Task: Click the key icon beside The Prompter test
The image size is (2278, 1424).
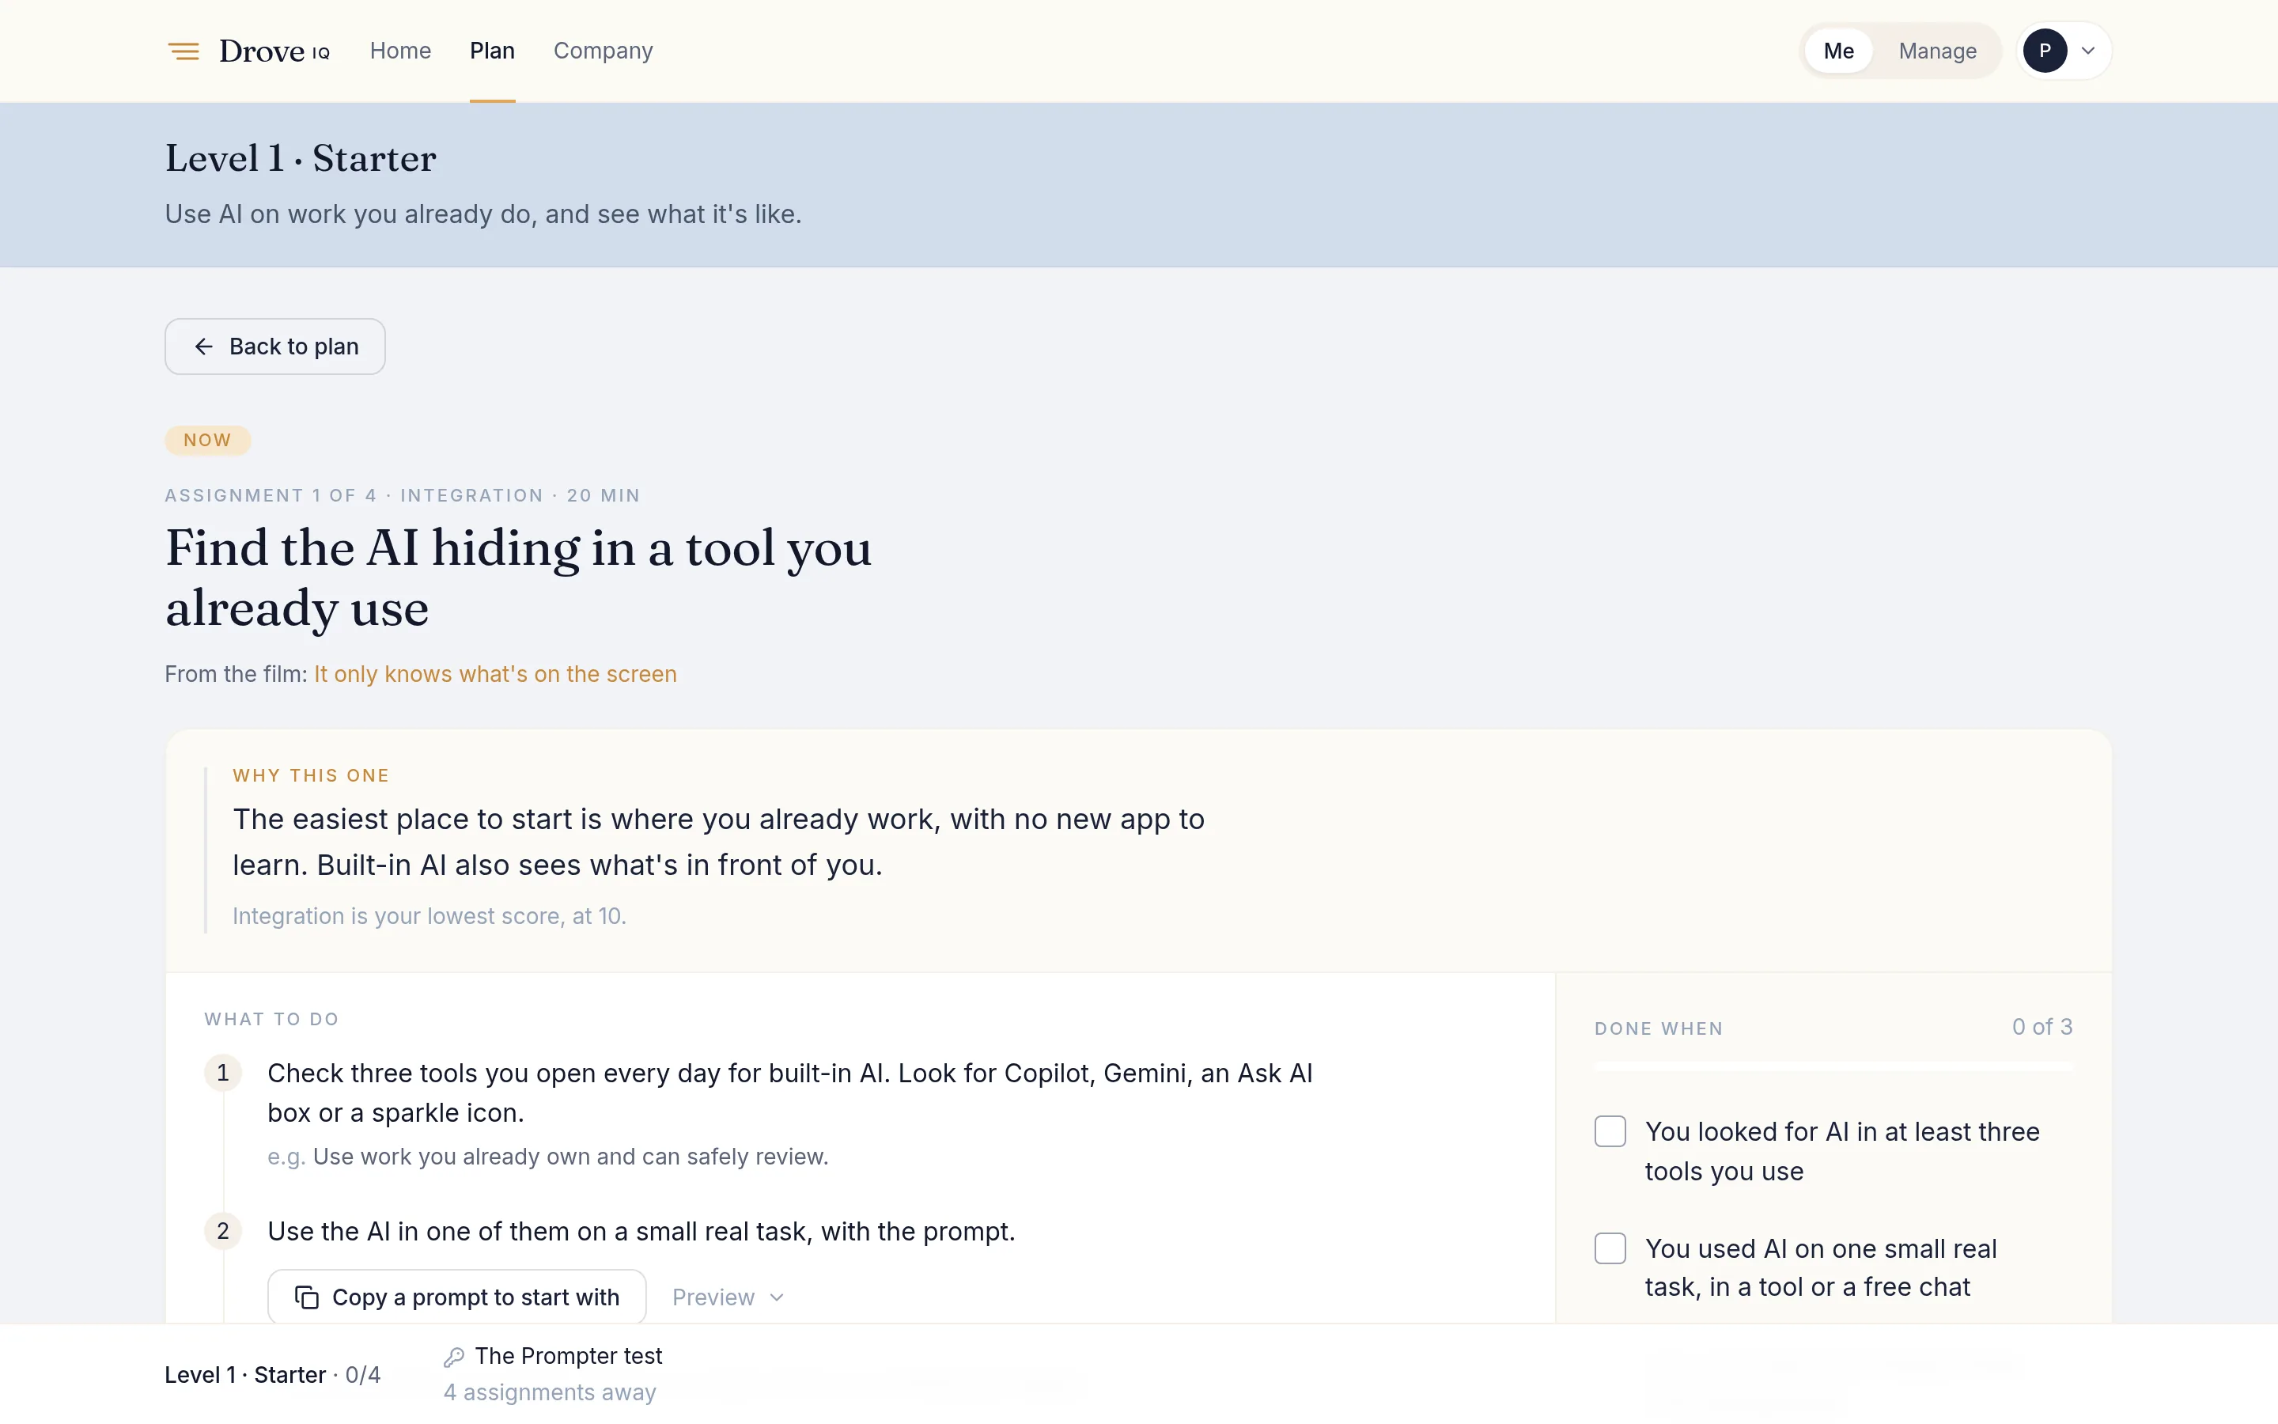Action: click(454, 1356)
